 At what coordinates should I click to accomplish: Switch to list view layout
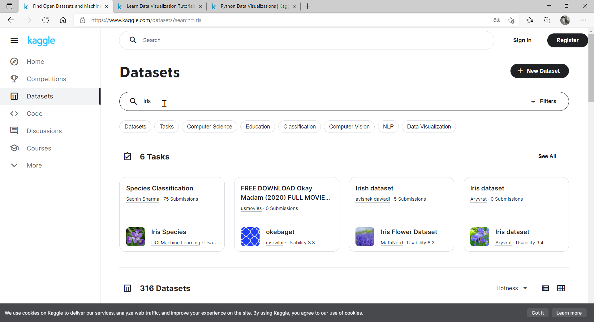(x=545, y=288)
